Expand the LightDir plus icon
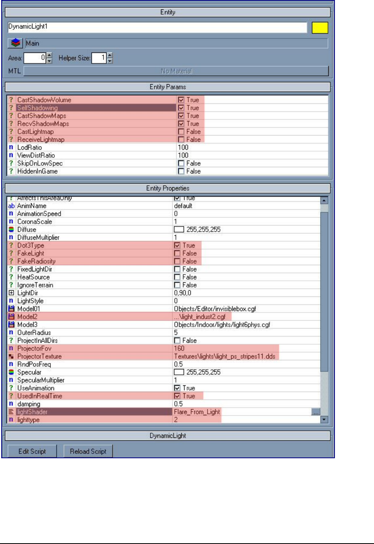 pos(11,293)
